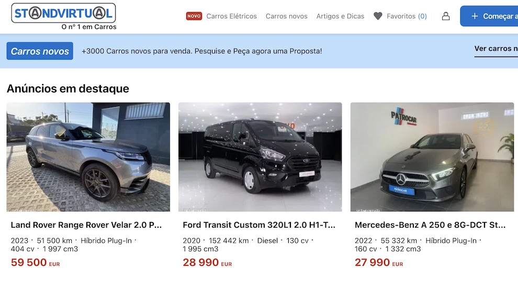Click the plus icon on Começar button
Image resolution: width=518 pixels, height=291 pixels.
tap(475, 16)
